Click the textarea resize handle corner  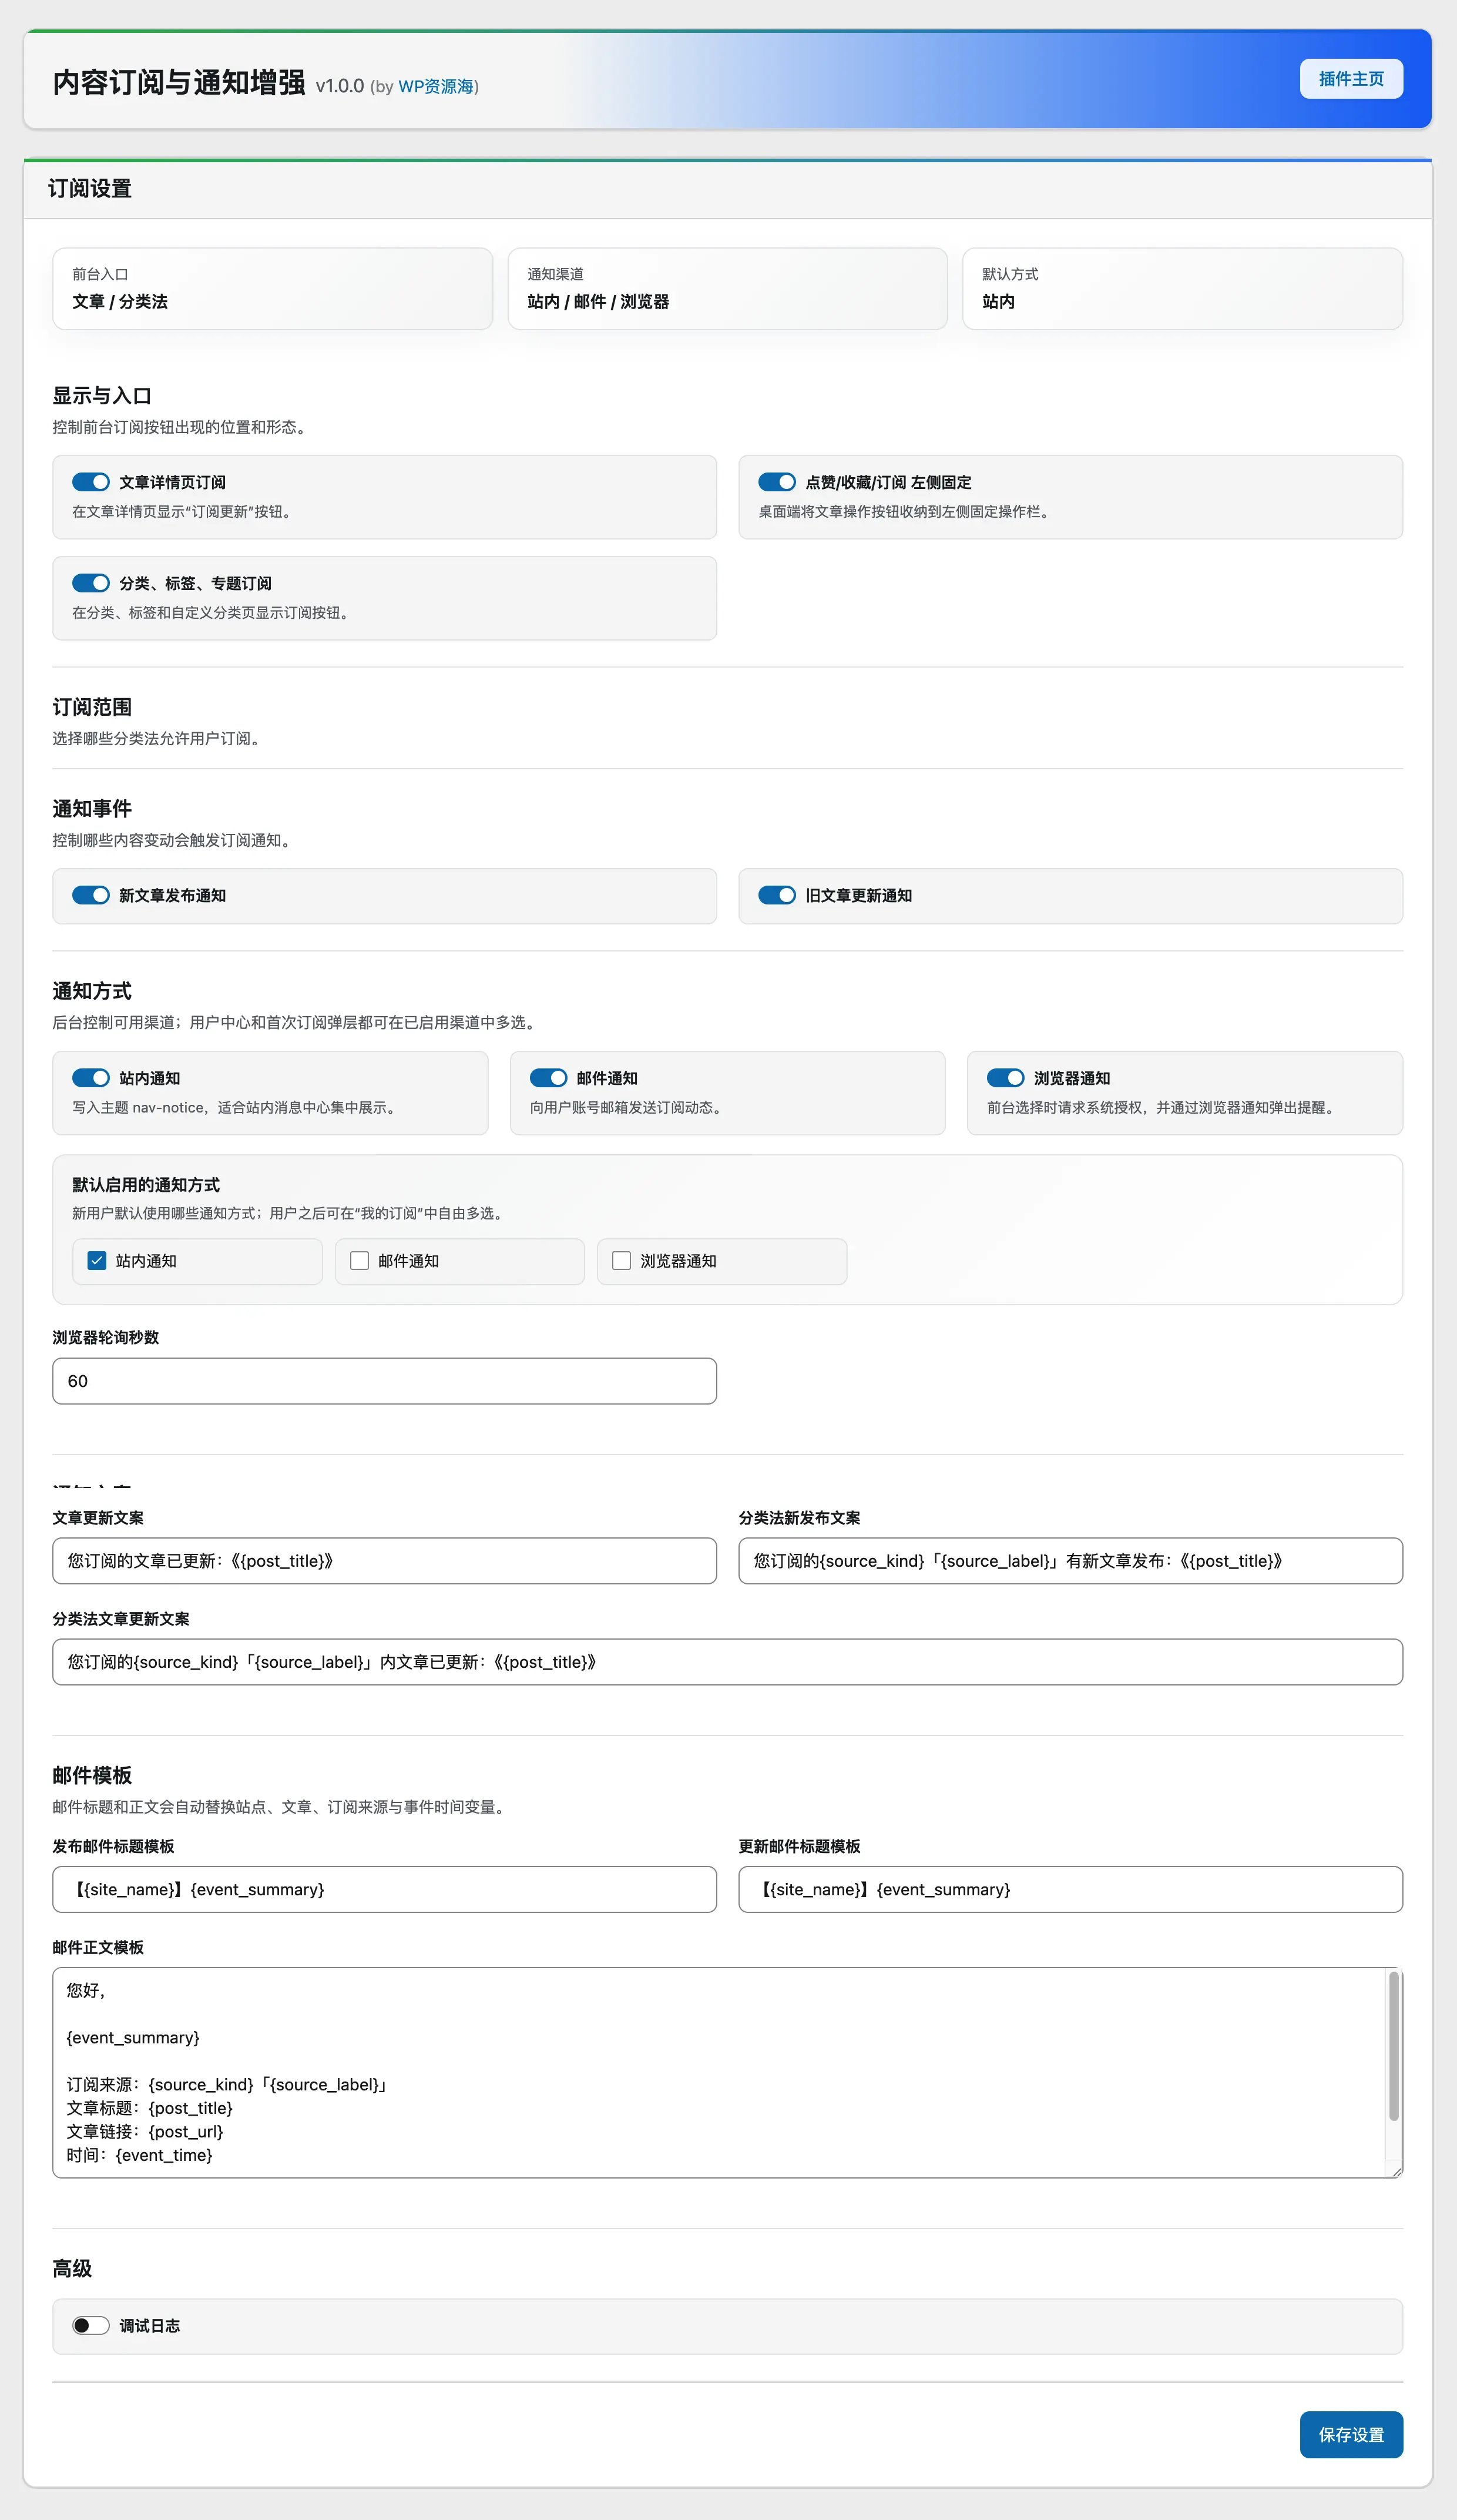click(x=1396, y=2171)
